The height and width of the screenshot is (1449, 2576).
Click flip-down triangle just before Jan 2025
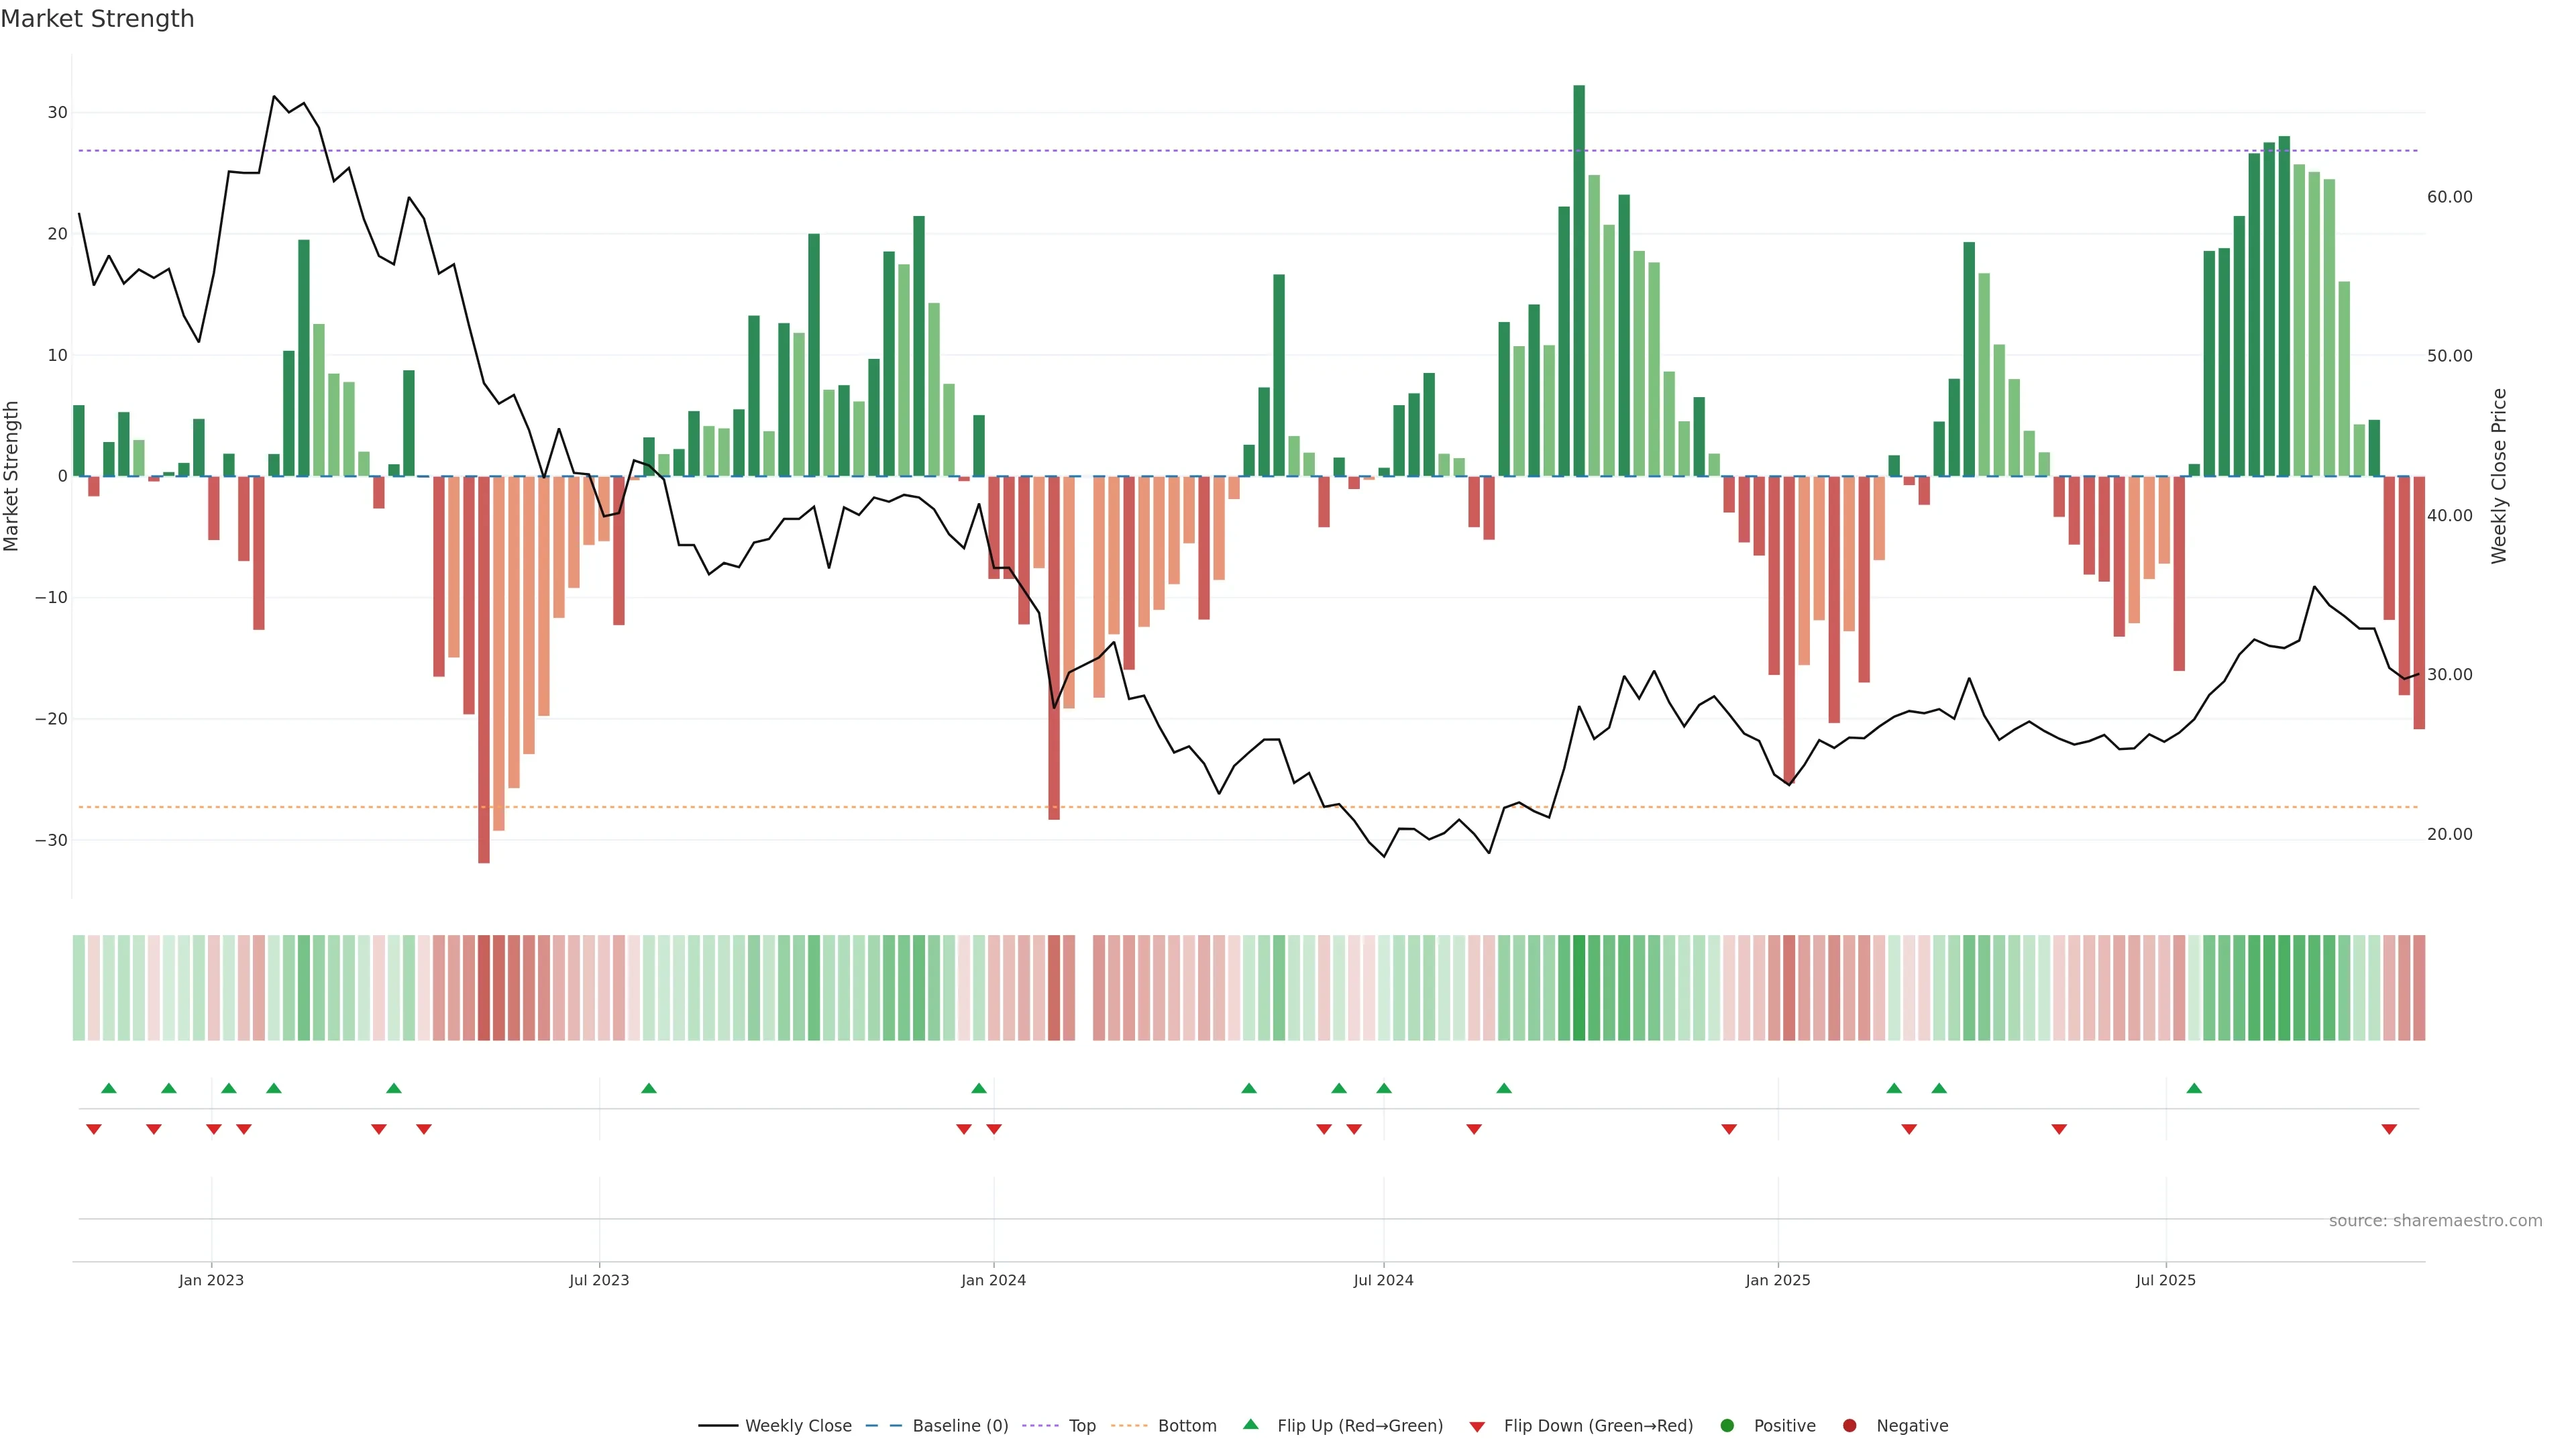click(x=1729, y=1129)
